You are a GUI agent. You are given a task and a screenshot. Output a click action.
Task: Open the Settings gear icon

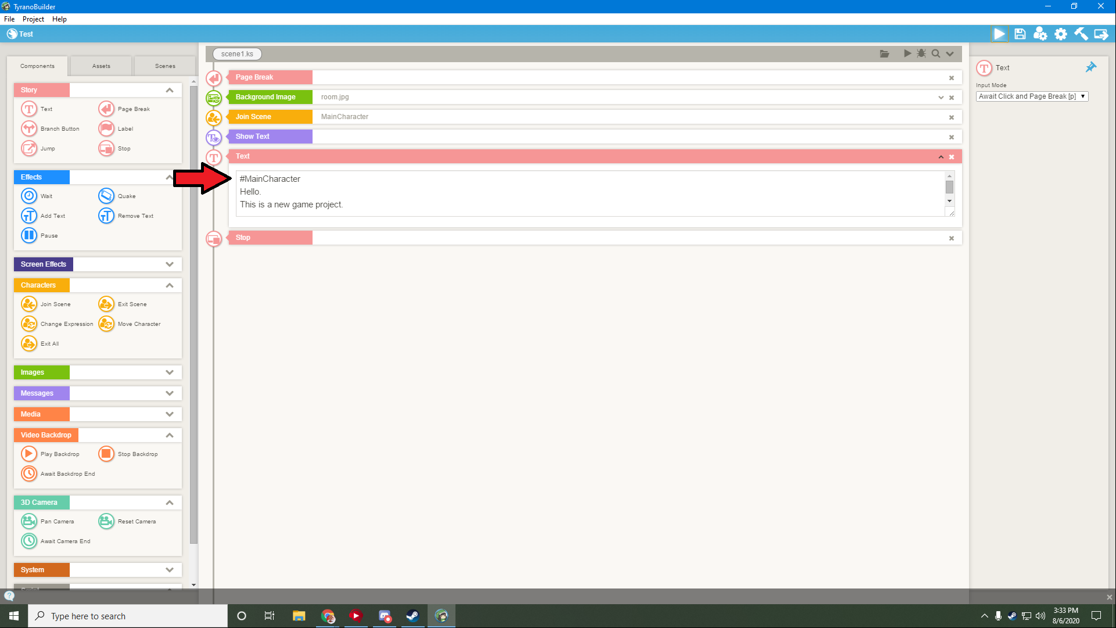pyautogui.click(x=1060, y=34)
